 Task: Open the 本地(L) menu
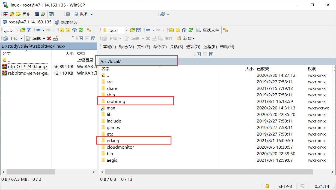coord(109,47)
